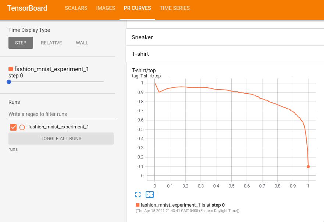324x222 pixels.
Task: Select the fashion_mnist_experiment_1 run radio circle
Action: coord(22,127)
